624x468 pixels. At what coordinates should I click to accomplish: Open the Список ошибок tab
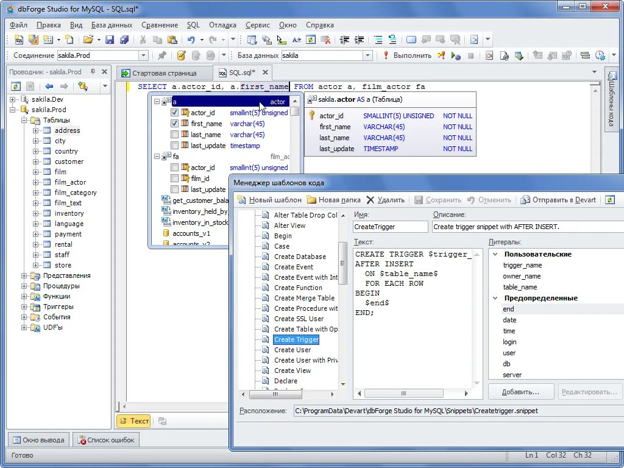(106, 440)
